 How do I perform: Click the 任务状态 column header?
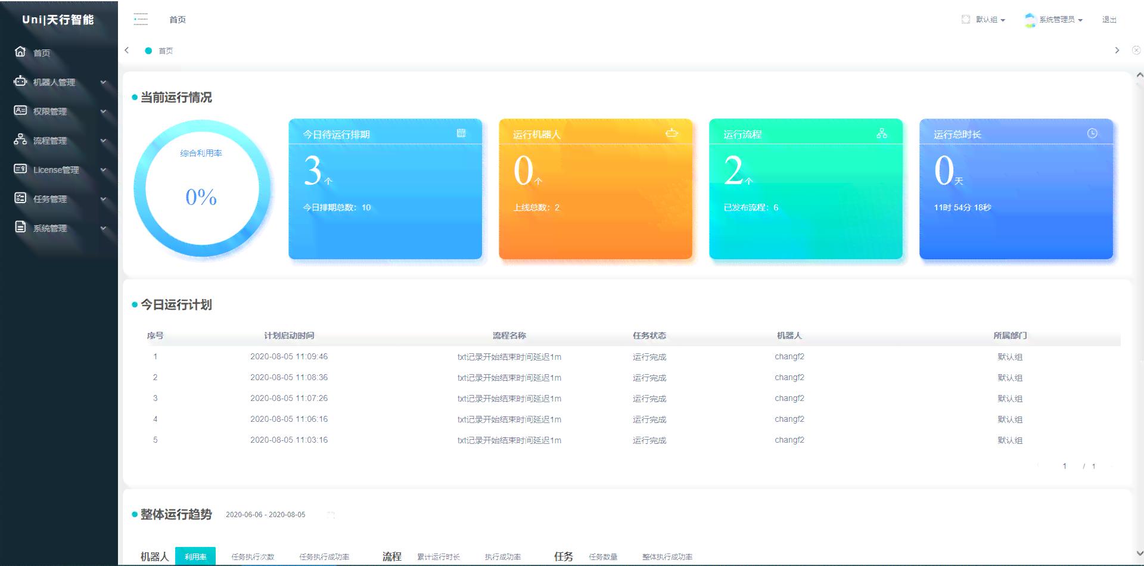649,335
